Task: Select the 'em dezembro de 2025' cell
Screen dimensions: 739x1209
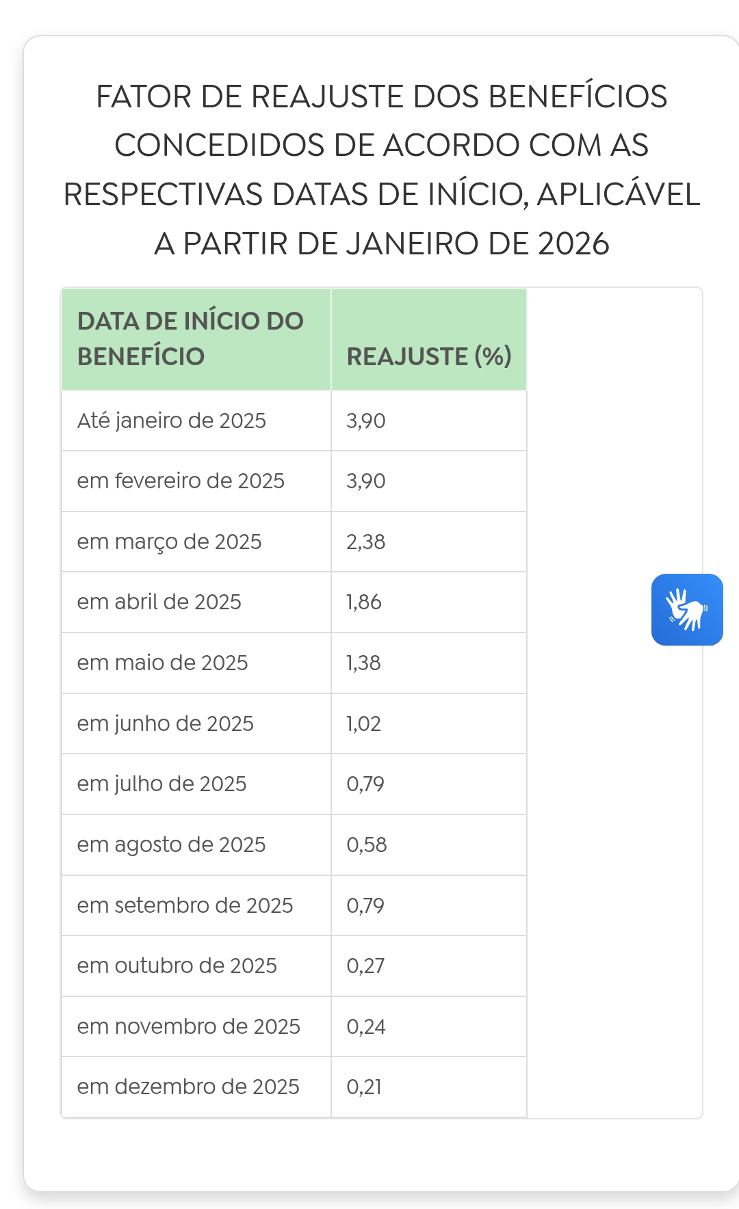Action: [x=188, y=1087]
